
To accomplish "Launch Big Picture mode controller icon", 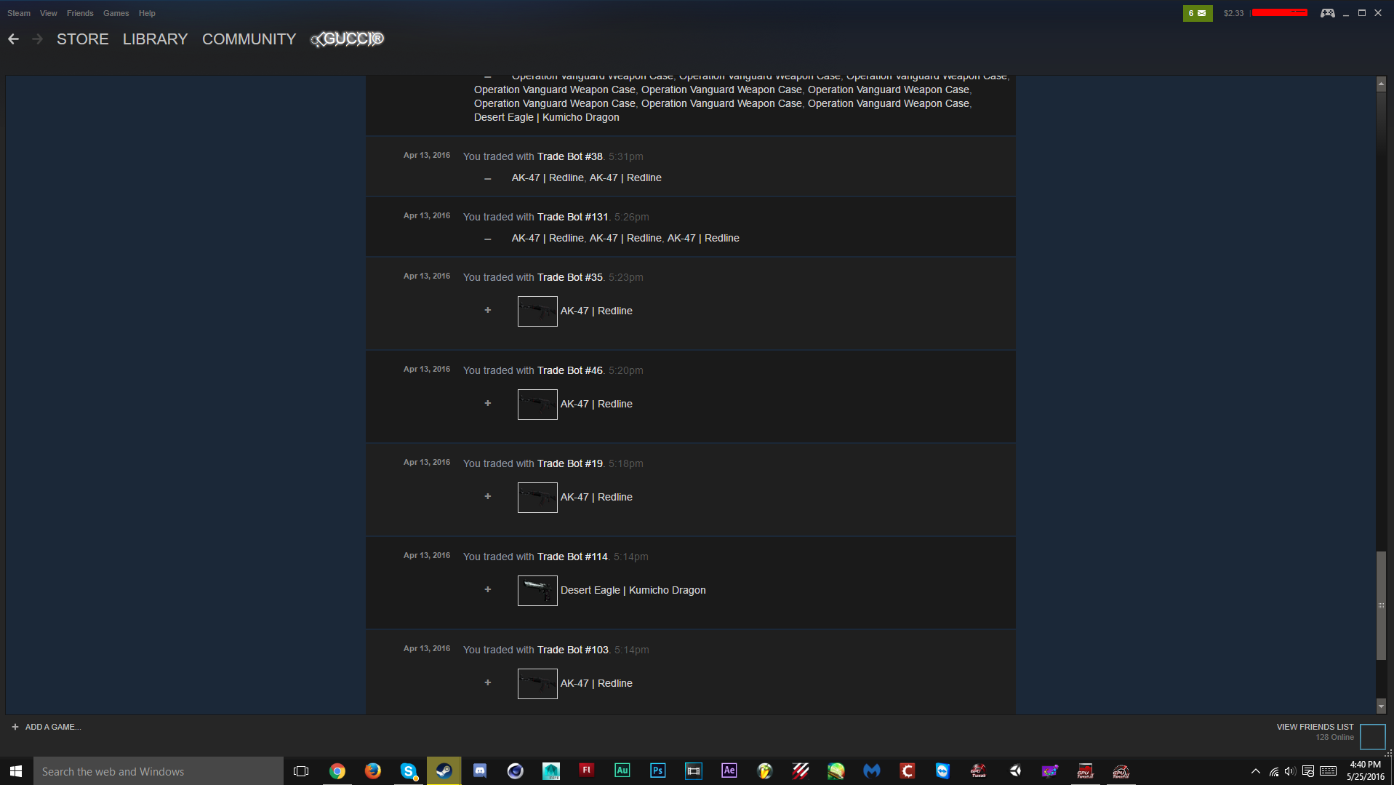I will pos(1327,13).
